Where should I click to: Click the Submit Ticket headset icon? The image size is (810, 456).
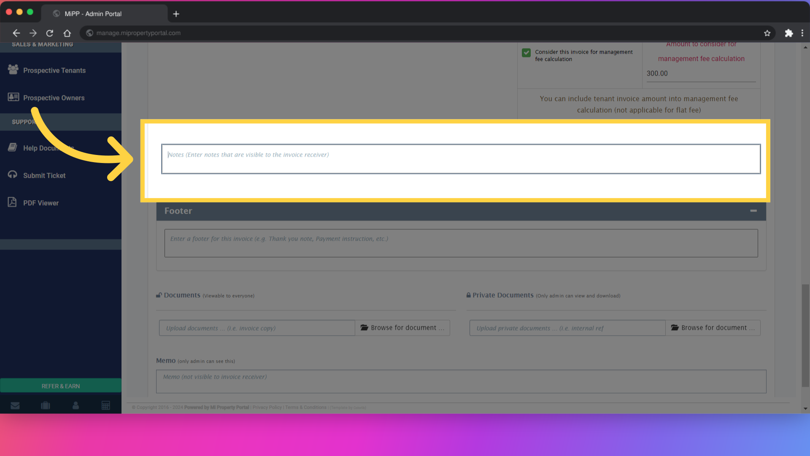(x=12, y=175)
